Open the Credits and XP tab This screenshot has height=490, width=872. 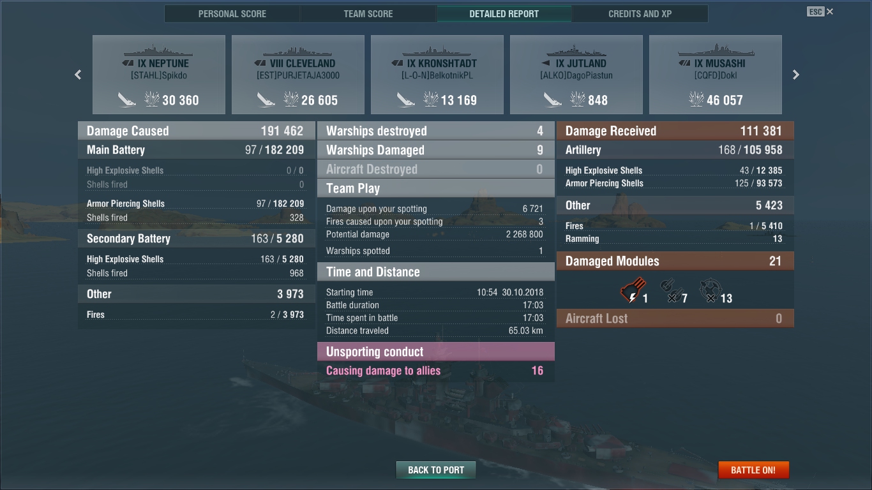640,13
